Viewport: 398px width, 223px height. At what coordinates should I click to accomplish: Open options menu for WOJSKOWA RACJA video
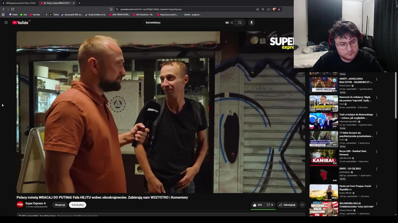[x=377, y=204]
